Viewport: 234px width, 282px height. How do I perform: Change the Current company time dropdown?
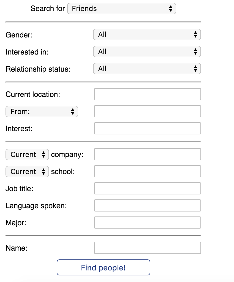27,154
